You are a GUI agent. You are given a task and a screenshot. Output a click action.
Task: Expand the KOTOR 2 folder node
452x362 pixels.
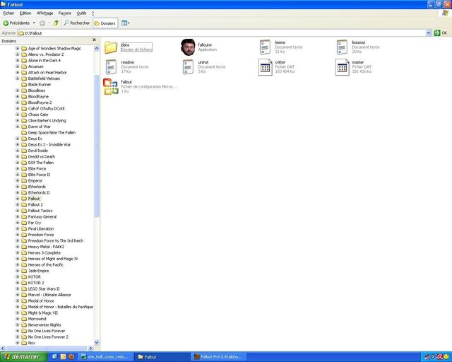pyautogui.click(x=17, y=283)
